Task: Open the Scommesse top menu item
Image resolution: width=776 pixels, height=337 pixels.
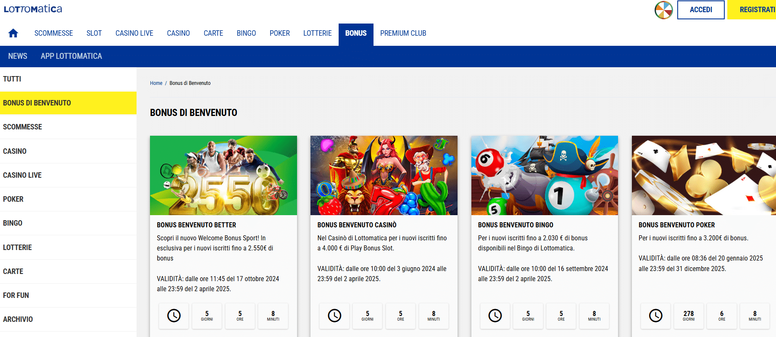Action: point(53,33)
